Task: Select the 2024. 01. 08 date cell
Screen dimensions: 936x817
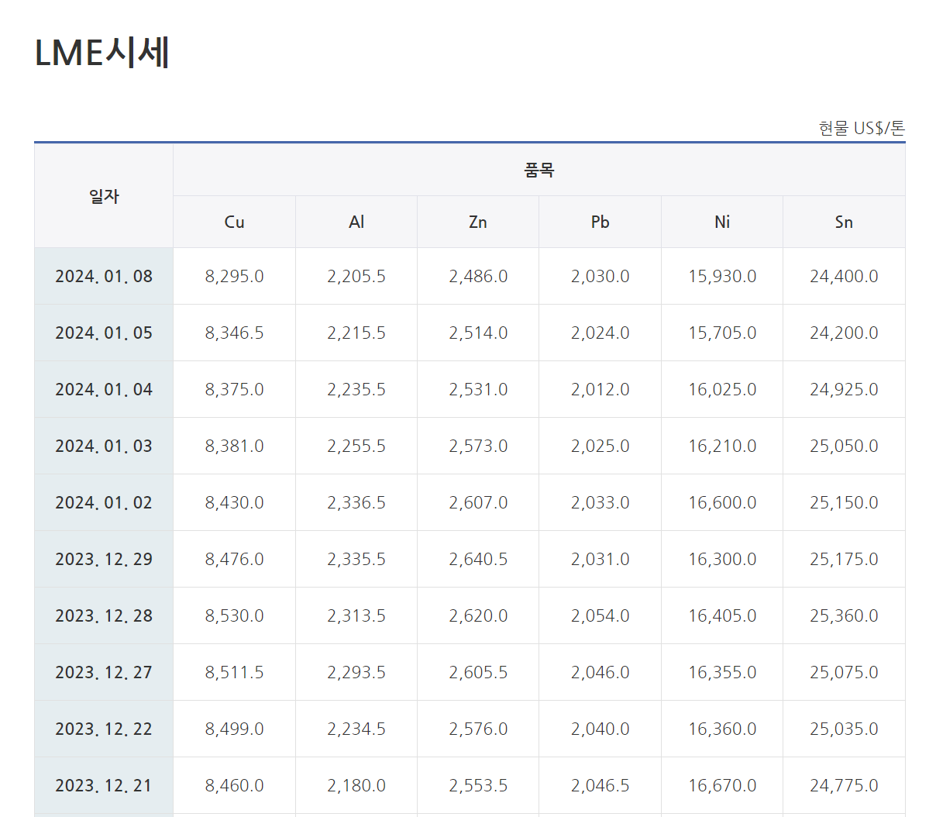Action: click(104, 276)
